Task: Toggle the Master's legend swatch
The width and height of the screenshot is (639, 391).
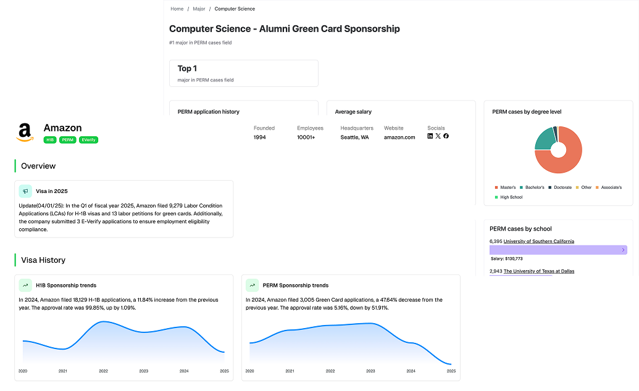Action: [x=496, y=187]
